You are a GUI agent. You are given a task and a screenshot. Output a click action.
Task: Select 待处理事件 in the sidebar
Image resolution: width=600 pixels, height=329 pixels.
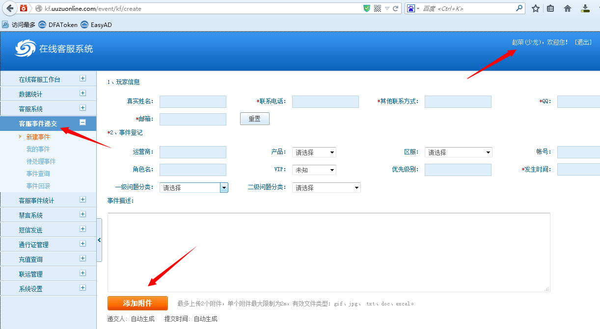pyautogui.click(x=41, y=161)
